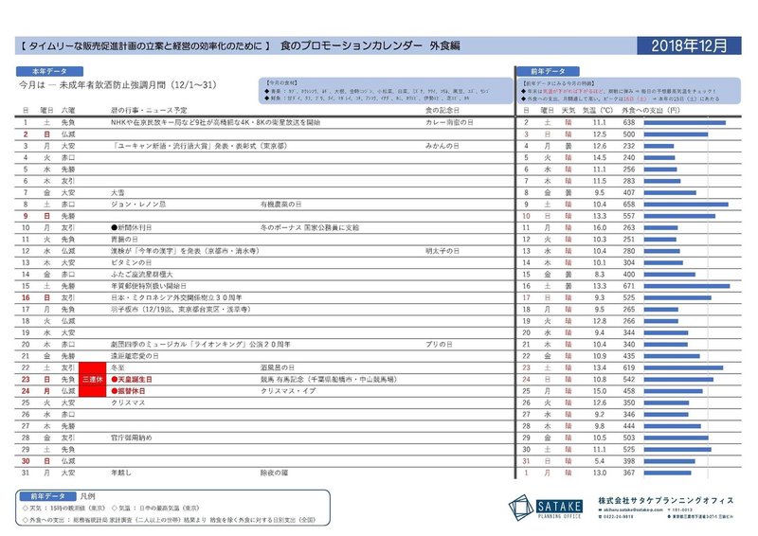Click 官庁御用納め on the 28th
This screenshot has width=758, height=536.
click(131, 438)
